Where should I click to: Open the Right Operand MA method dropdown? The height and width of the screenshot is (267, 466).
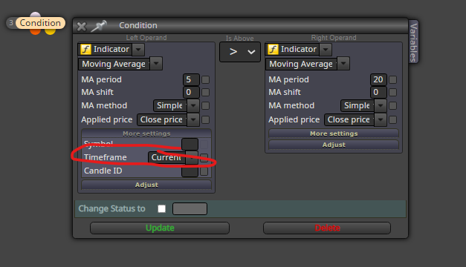pos(381,105)
